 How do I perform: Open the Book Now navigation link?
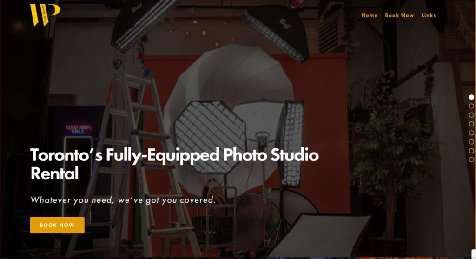coord(399,15)
